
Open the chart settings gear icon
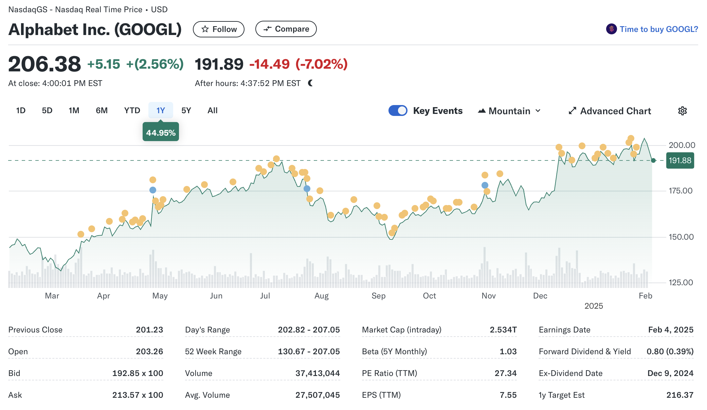682,111
